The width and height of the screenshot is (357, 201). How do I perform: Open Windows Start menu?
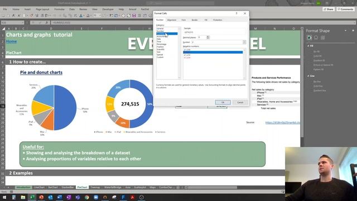click(4, 197)
